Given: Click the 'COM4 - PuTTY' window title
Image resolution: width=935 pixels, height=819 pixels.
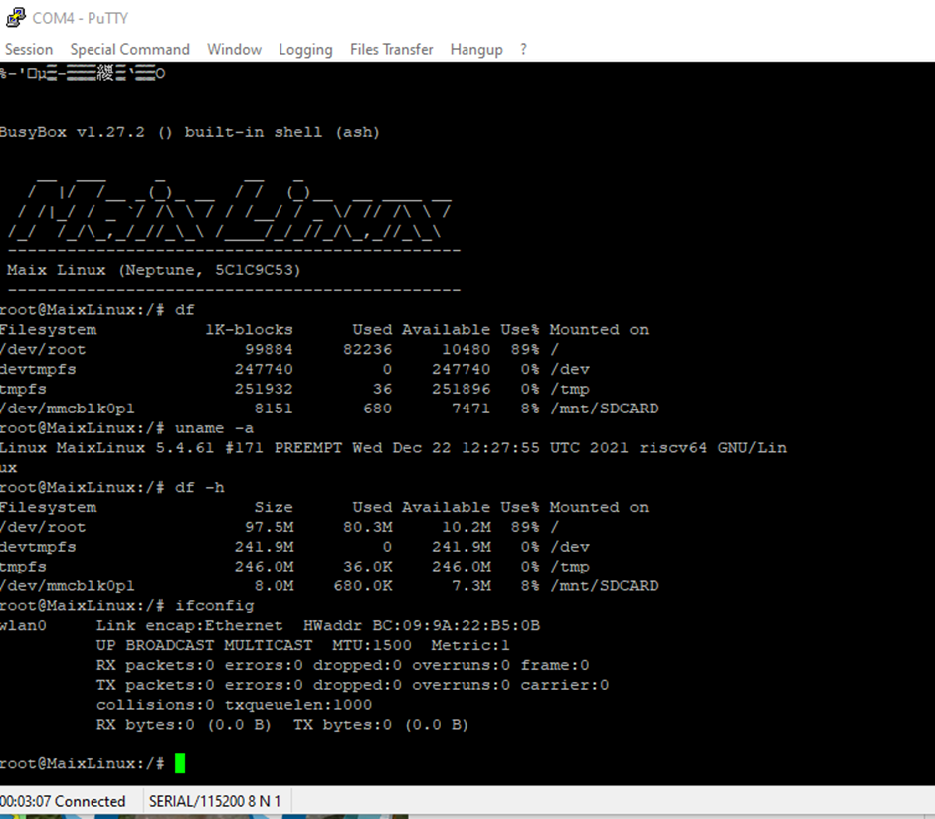Looking at the screenshot, I should [80, 19].
